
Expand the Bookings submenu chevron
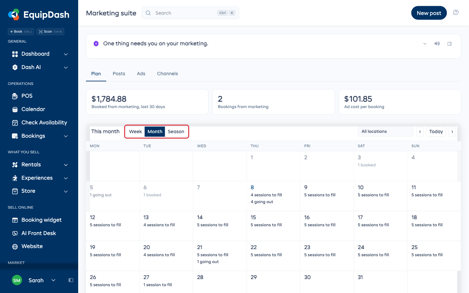point(66,136)
